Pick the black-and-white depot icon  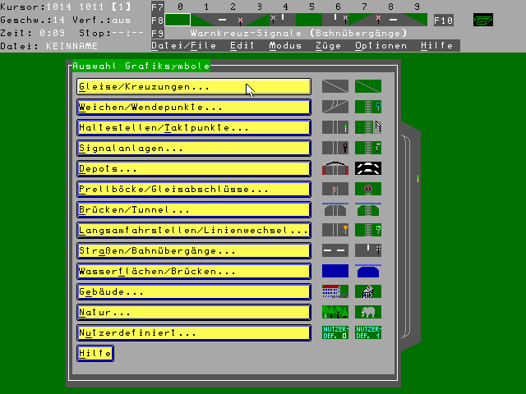(x=368, y=168)
